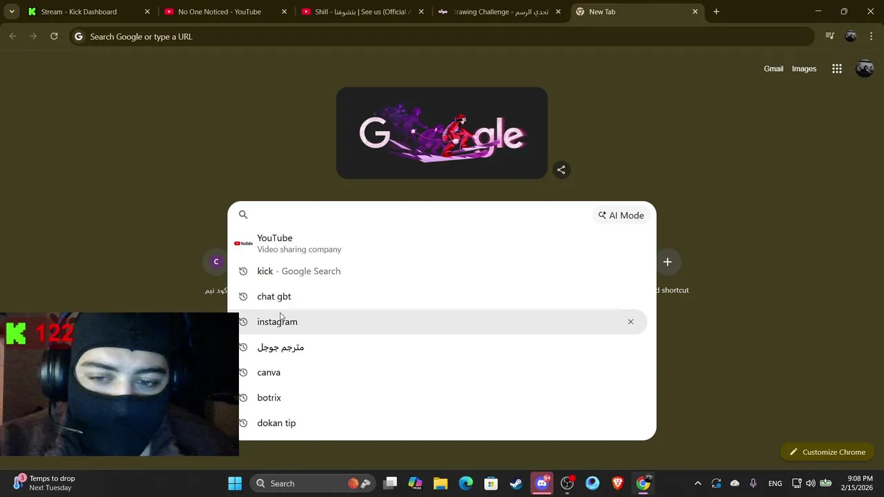Select the 'canva' suggestion
884x497 pixels.
(x=442, y=372)
